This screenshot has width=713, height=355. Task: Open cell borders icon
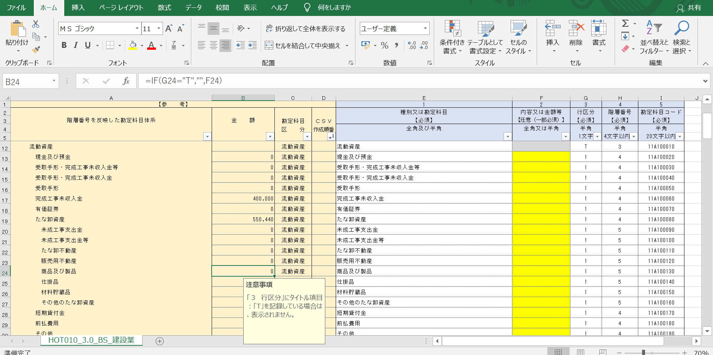click(110, 45)
